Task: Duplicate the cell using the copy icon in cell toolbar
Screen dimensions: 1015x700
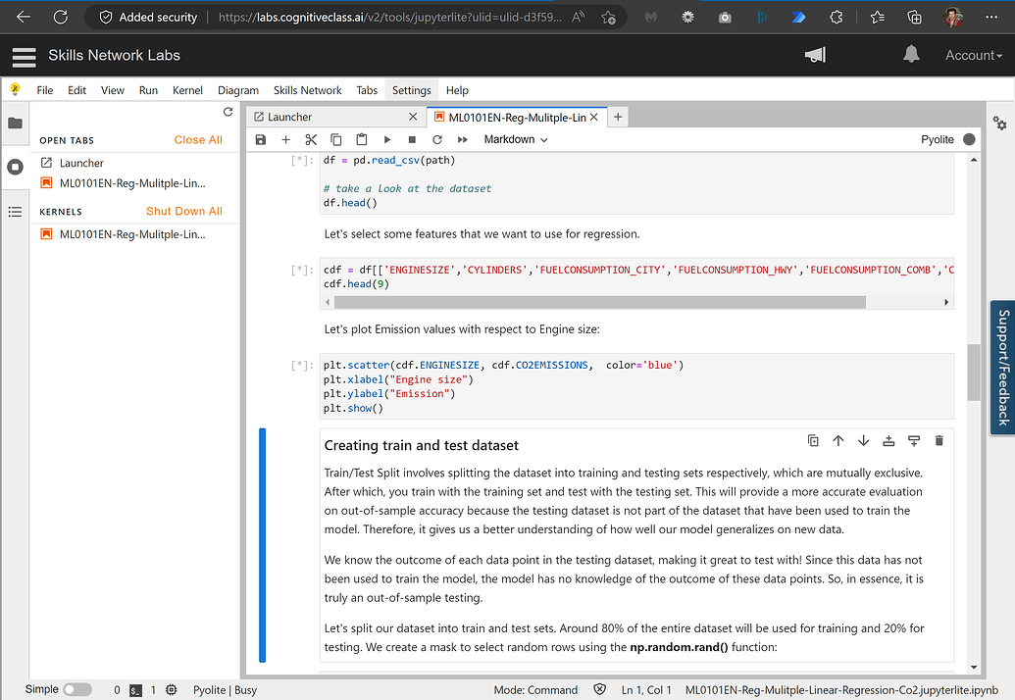Action: pos(813,441)
